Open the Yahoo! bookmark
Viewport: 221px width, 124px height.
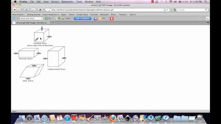(x=71, y=14)
